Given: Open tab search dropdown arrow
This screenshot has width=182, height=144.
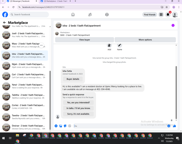Looking at the screenshot, I should point(3,1).
